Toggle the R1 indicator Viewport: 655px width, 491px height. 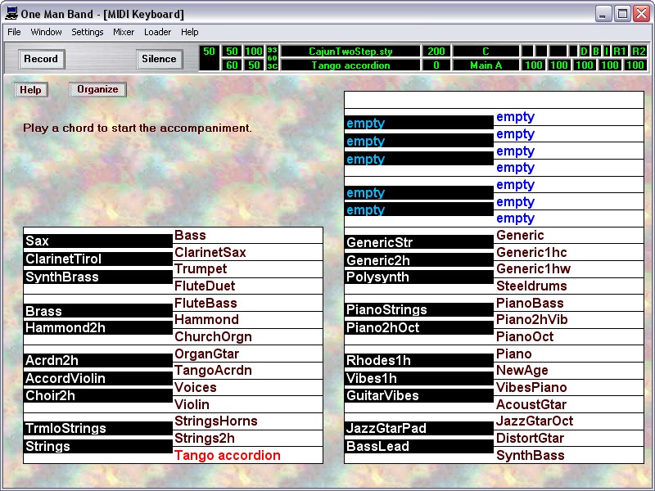pos(620,52)
